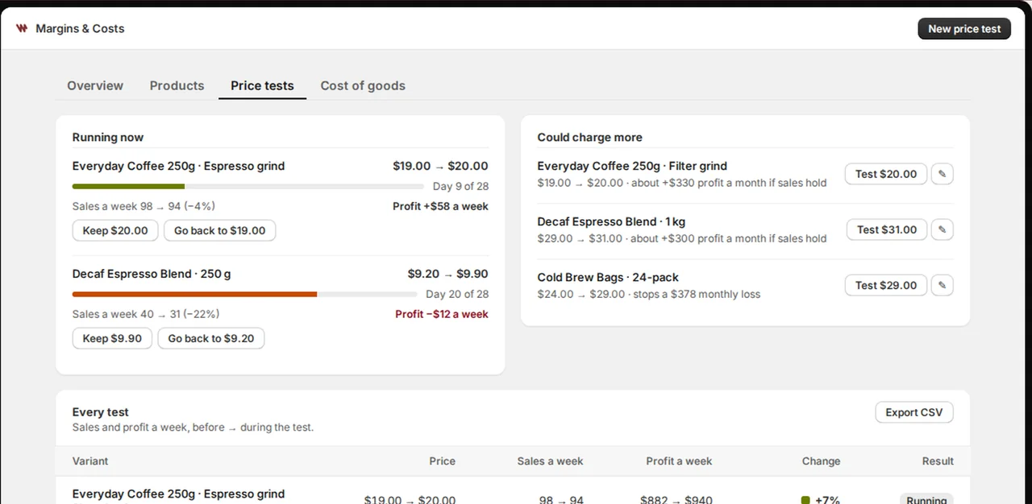This screenshot has width=1032, height=504.
Task: Edit the Filter grind suggested price with pencil icon
Action: pos(942,174)
